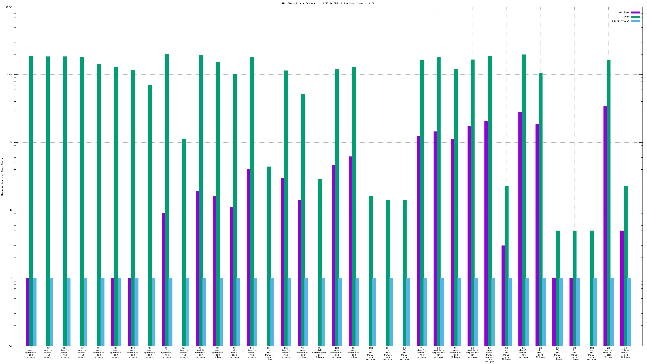Click the ubl.unsubscore.com 2 hops label

(x=320, y=352)
